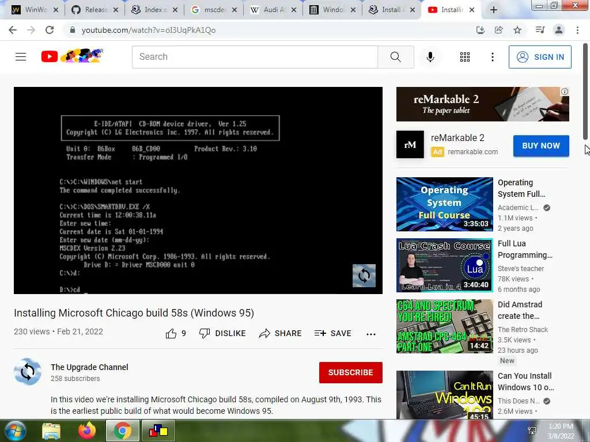Start voice search with microphone

[x=430, y=57]
